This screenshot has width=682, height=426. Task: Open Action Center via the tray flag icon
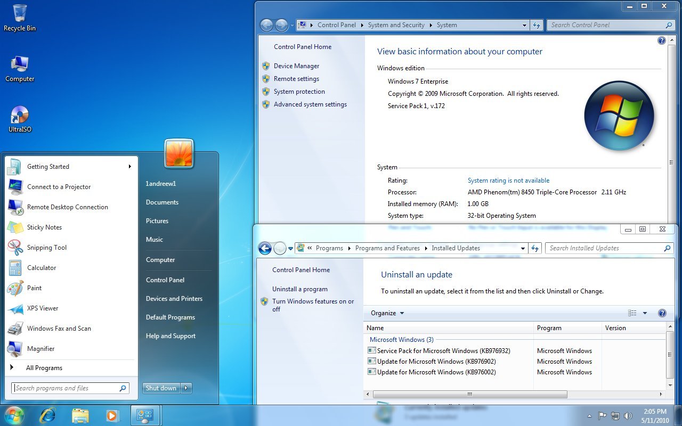tap(603, 416)
